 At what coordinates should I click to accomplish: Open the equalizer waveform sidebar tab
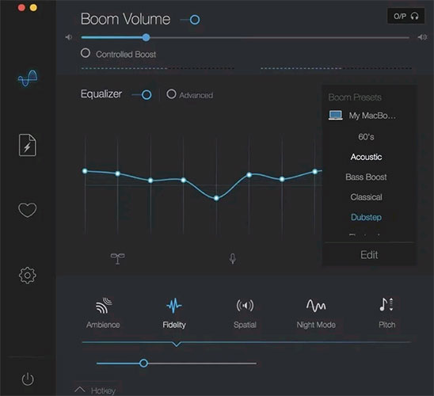[28, 78]
